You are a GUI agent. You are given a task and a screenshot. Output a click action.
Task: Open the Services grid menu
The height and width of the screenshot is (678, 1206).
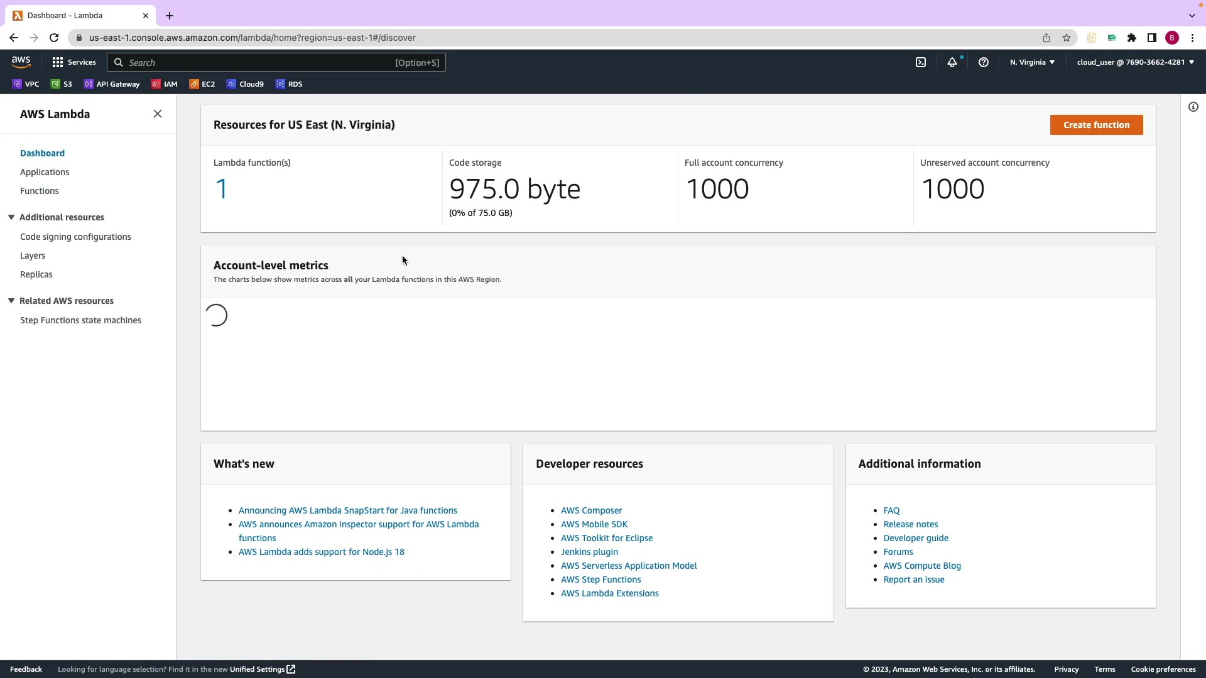click(x=74, y=62)
